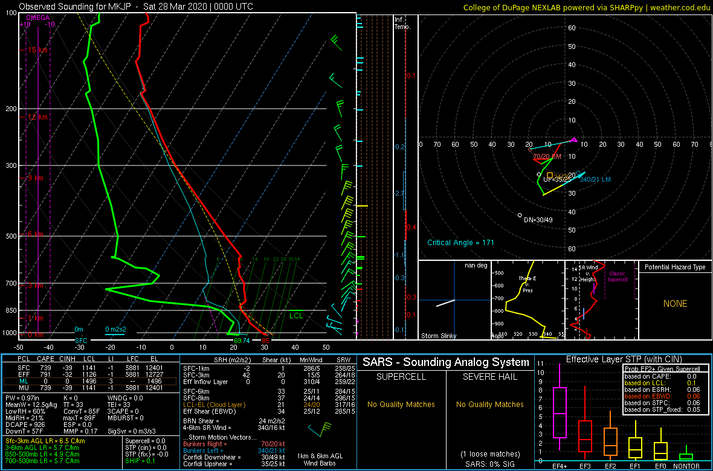Click the yellow NONE hazard type
This screenshot has width=713, height=471.
pyautogui.click(x=675, y=304)
